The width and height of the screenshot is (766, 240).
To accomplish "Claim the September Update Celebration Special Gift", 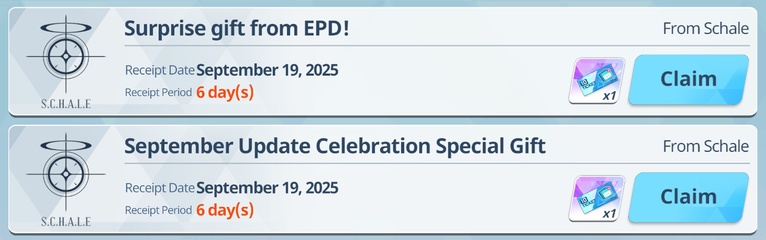I will pos(689,197).
